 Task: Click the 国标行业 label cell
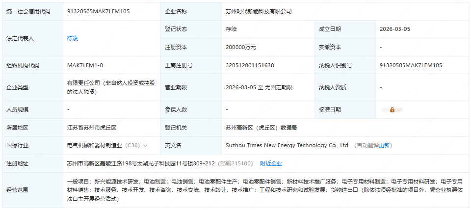tap(32, 145)
